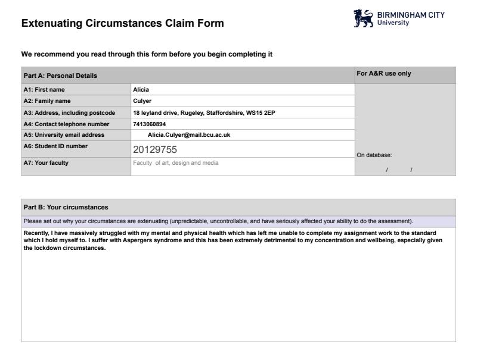Click the 'Please set out why' instruction line

point(218,221)
